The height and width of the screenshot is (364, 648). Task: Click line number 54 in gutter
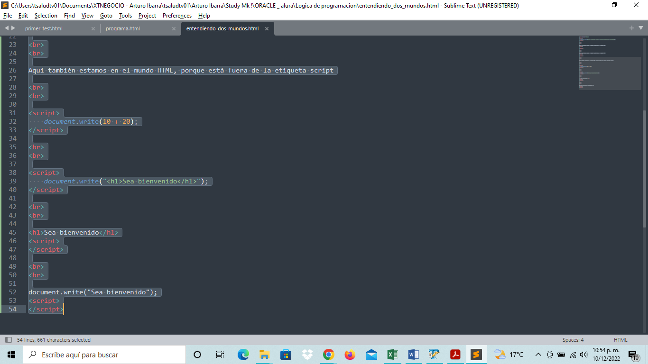(x=12, y=309)
